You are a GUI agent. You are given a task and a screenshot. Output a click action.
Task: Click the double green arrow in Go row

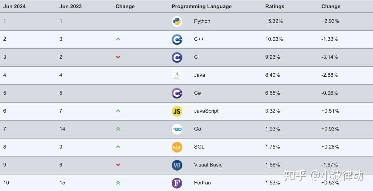(x=118, y=129)
